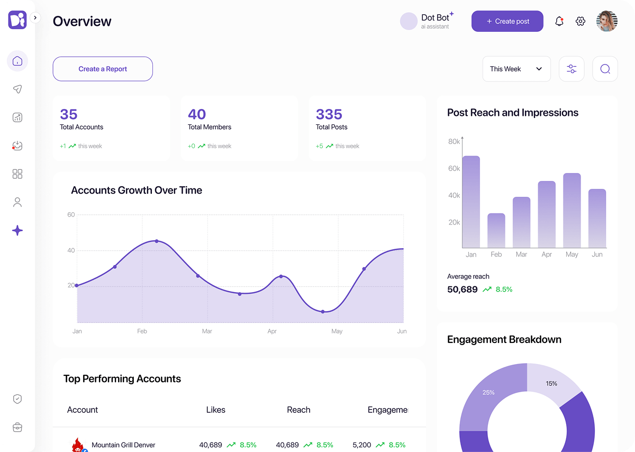Sort by the Reach column header
Image resolution: width=635 pixels, height=452 pixels.
(x=298, y=410)
